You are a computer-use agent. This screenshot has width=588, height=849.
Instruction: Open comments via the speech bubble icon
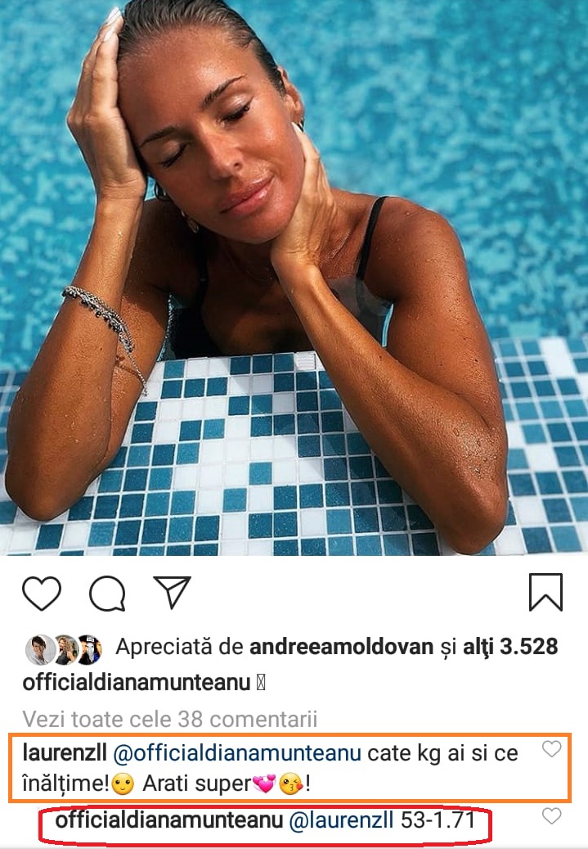click(108, 594)
